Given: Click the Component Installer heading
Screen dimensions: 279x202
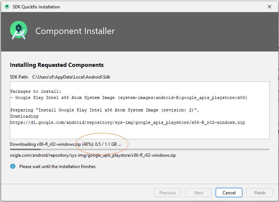Looking at the screenshot, I should (75, 31).
